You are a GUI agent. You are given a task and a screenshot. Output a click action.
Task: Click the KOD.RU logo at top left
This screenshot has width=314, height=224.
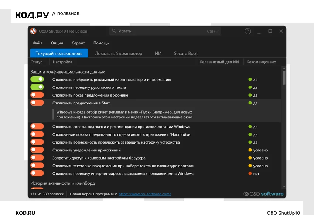pos(32,15)
